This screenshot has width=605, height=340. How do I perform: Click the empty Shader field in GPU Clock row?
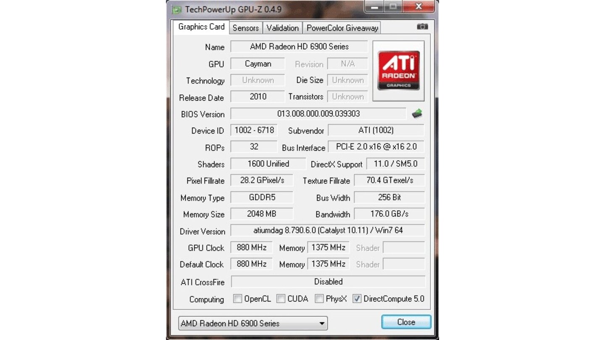pyautogui.click(x=404, y=248)
